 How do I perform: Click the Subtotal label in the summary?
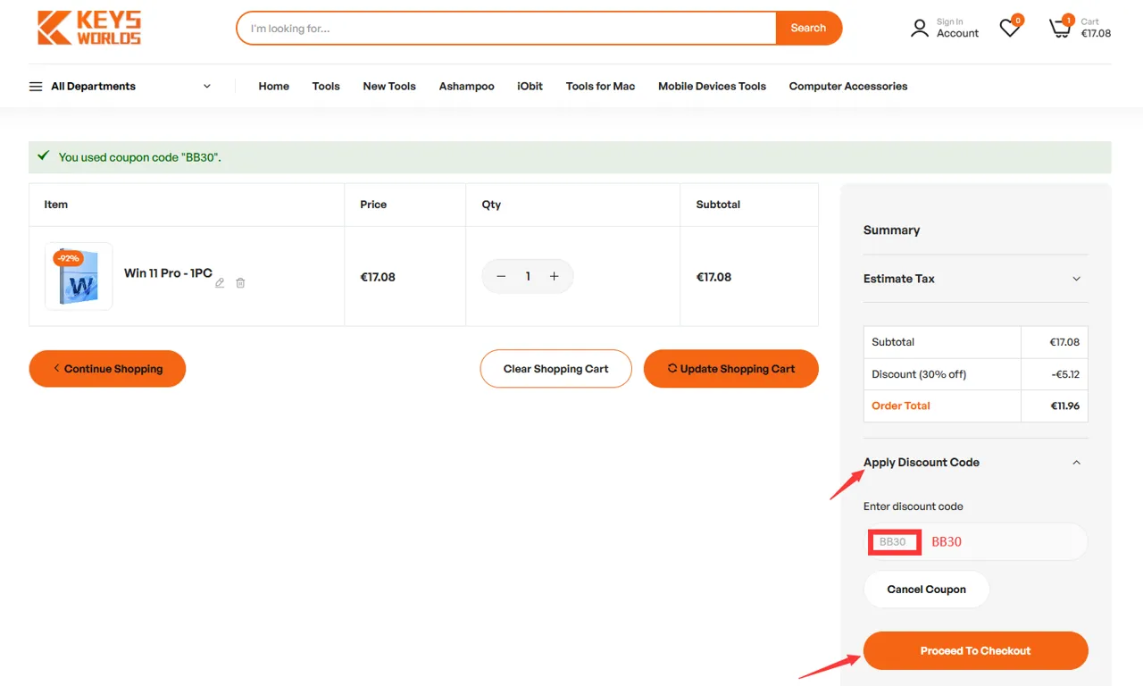(x=893, y=342)
